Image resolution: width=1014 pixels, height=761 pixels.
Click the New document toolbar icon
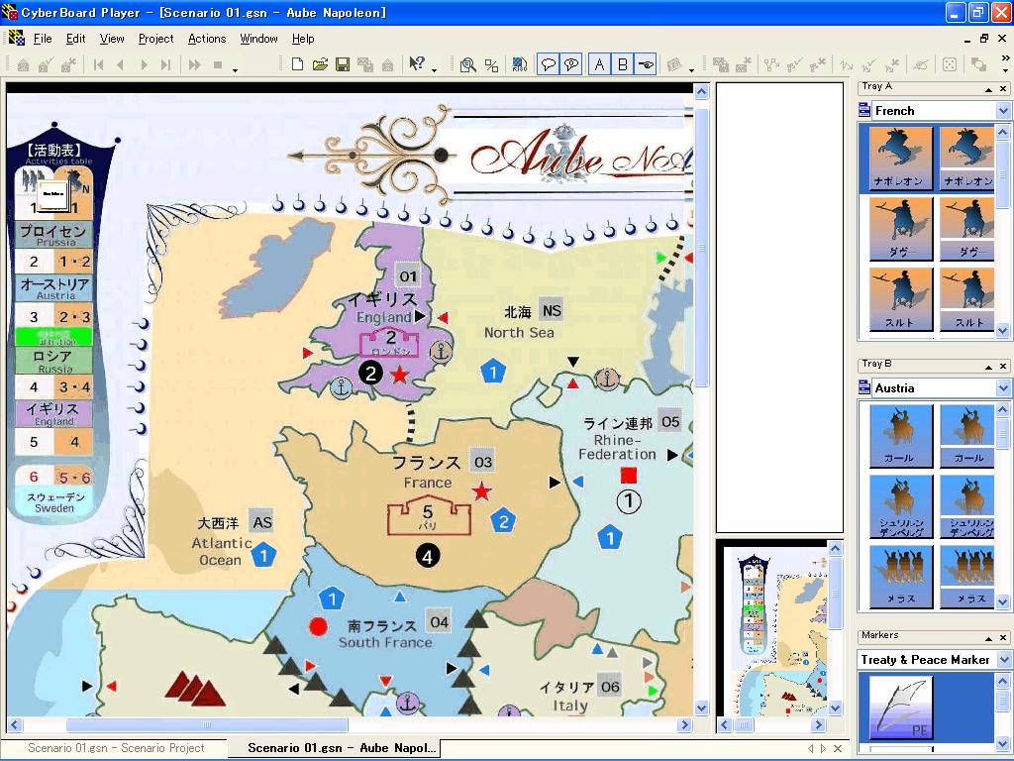[297, 64]
